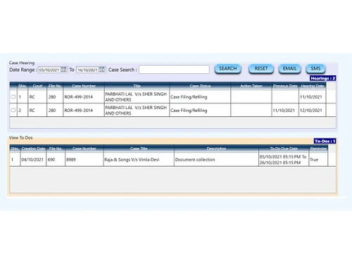Click the to-do due date range cell
Viewport: 352px width, 264px height.
point(283,160)
